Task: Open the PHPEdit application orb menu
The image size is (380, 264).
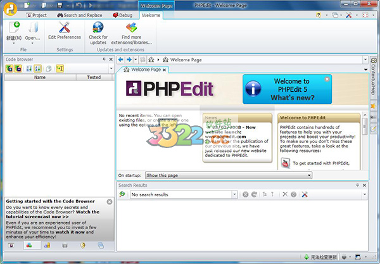Action: (x=10, y=8)
